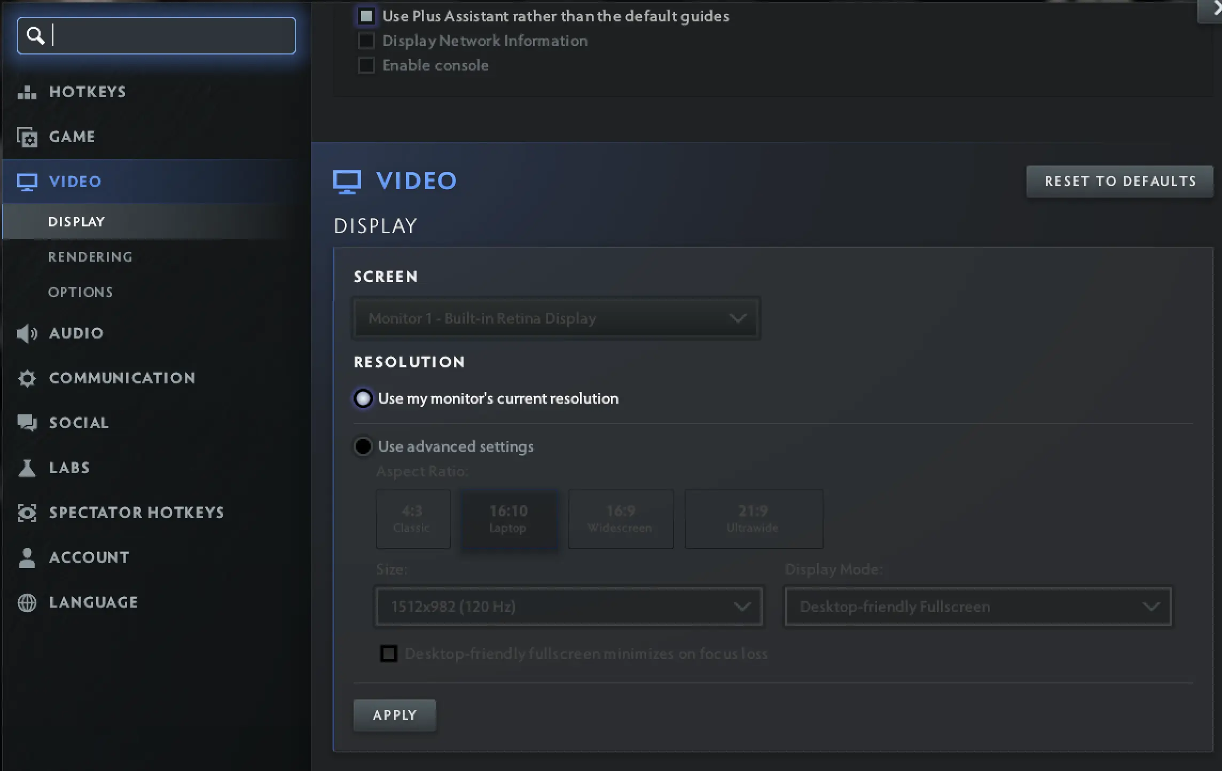Disable Use Plus Assistant checkbox
Viewport: 1222px width, 771px height.
pyautogui.click(x=366, y=16)
